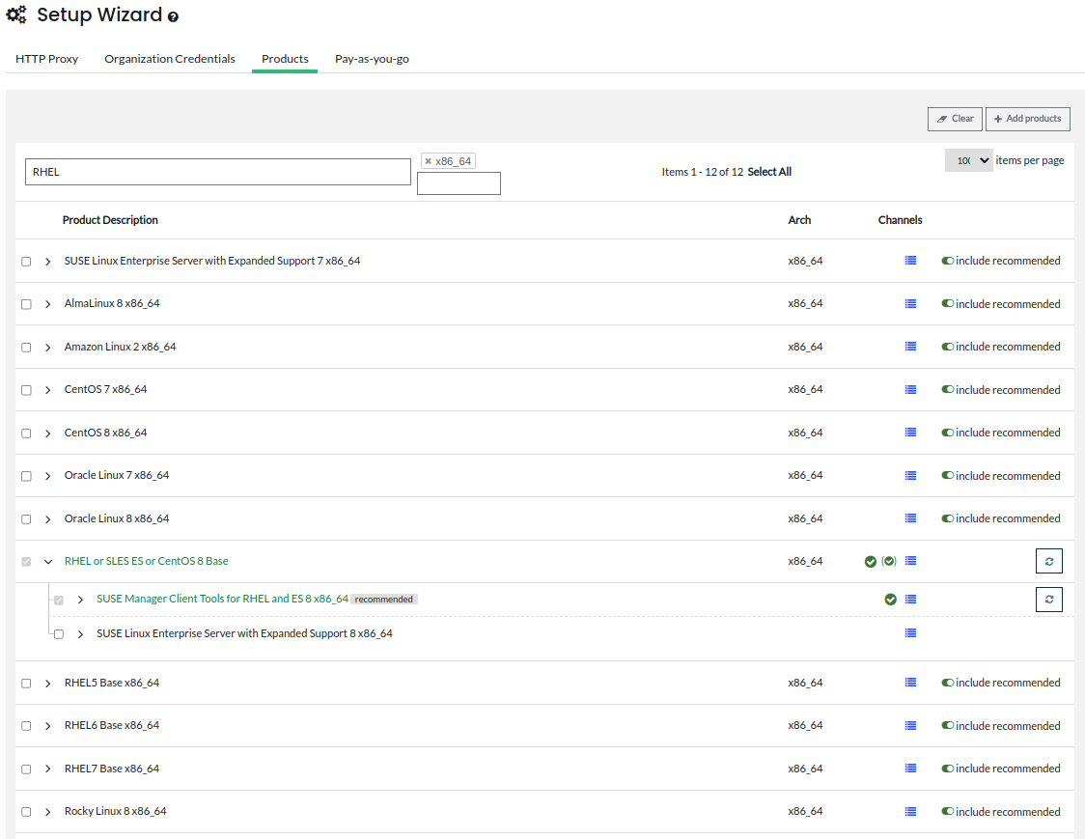The width and height of the screenshot is (1085, 839).
Task: Show channels list for CentOS 7
Action: tap(910, 390)
